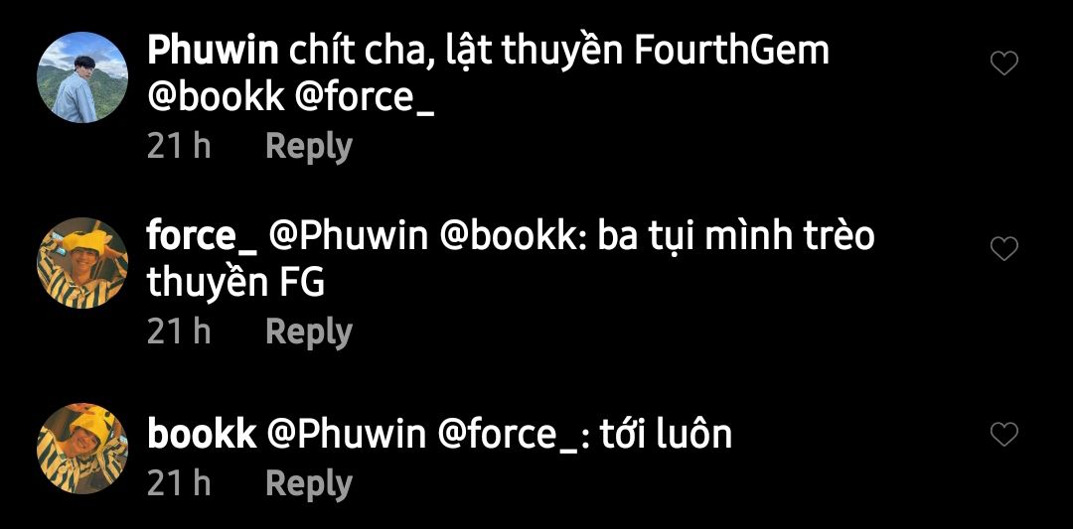Reply to bookk's comment
The height and width of the screenshot is (529, 1073).
point(309,484)
